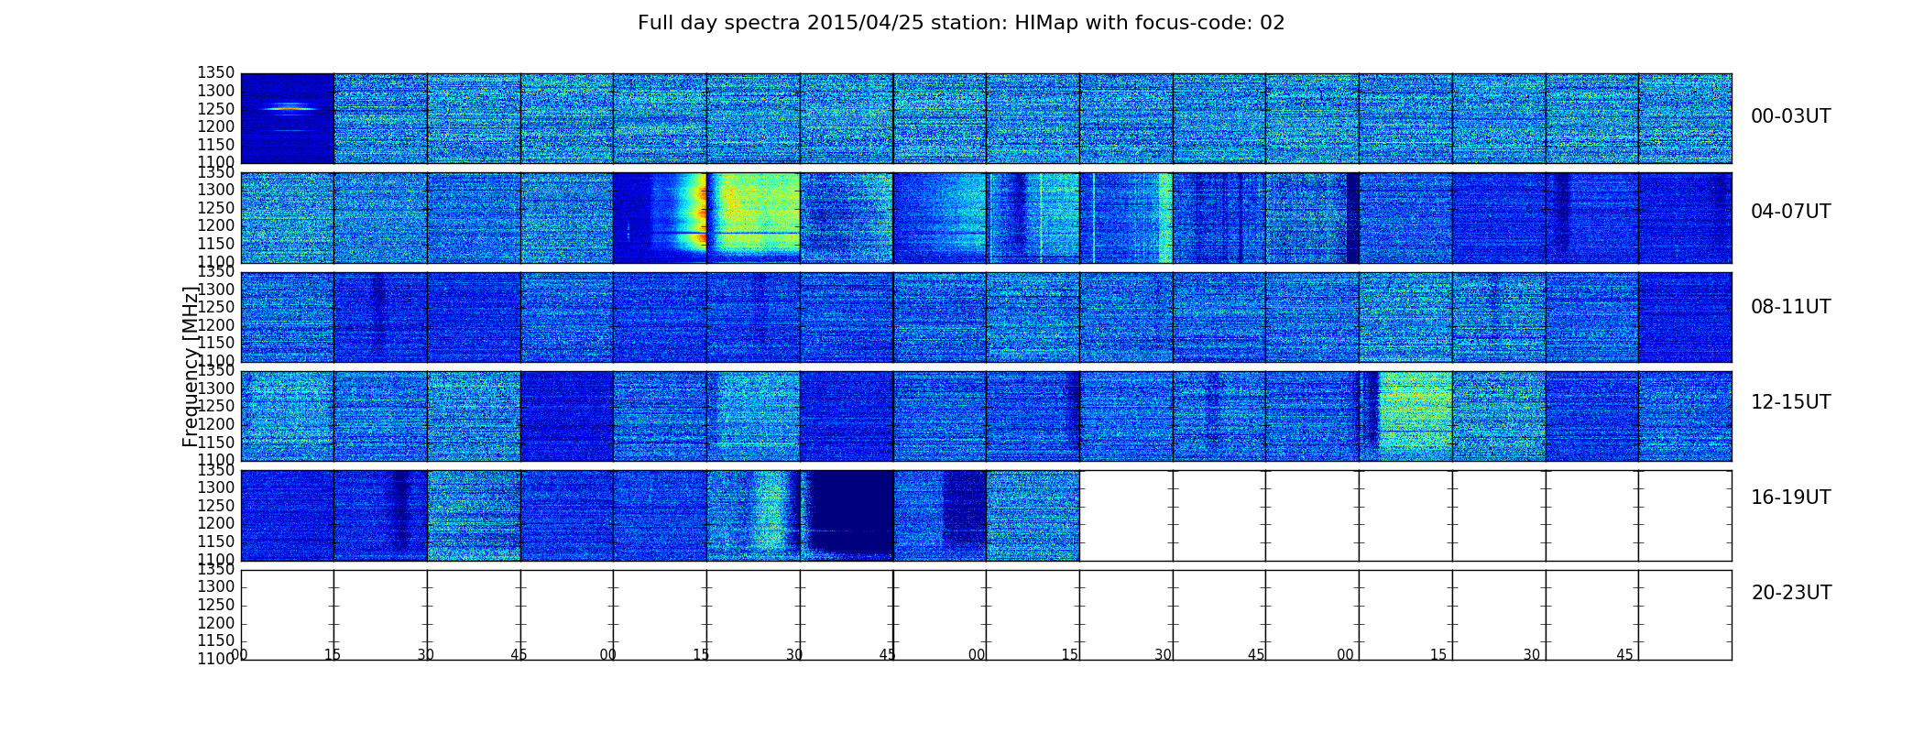The width and height of the screenshot is (1924, 733).
Task: Open the 00-03UT panel with bright horizontal streak
Action: [287, 118]
